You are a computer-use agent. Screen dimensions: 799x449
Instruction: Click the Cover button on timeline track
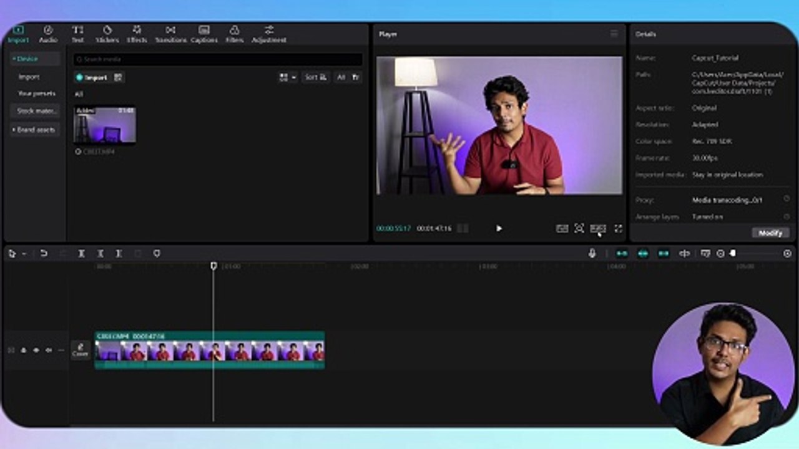[x=80, y=350]
